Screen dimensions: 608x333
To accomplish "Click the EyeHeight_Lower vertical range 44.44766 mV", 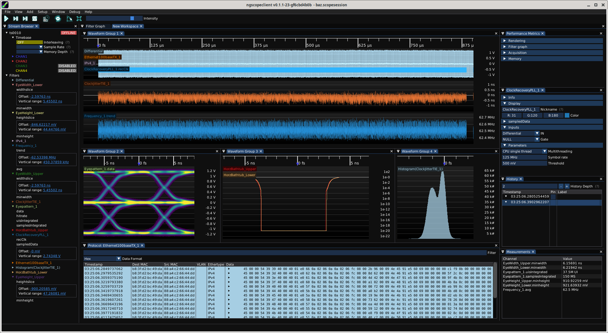I will tap(54, 129).
